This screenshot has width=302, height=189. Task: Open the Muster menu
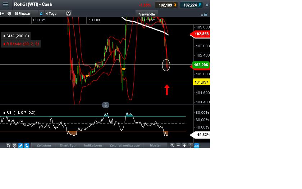(155, 145)
